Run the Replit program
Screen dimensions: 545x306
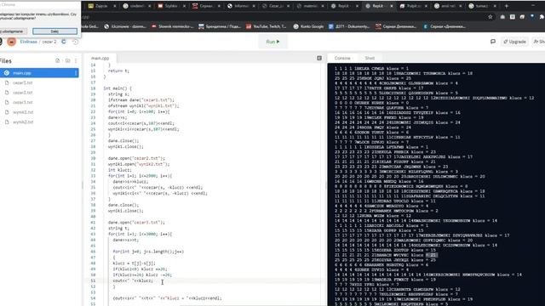272,42
